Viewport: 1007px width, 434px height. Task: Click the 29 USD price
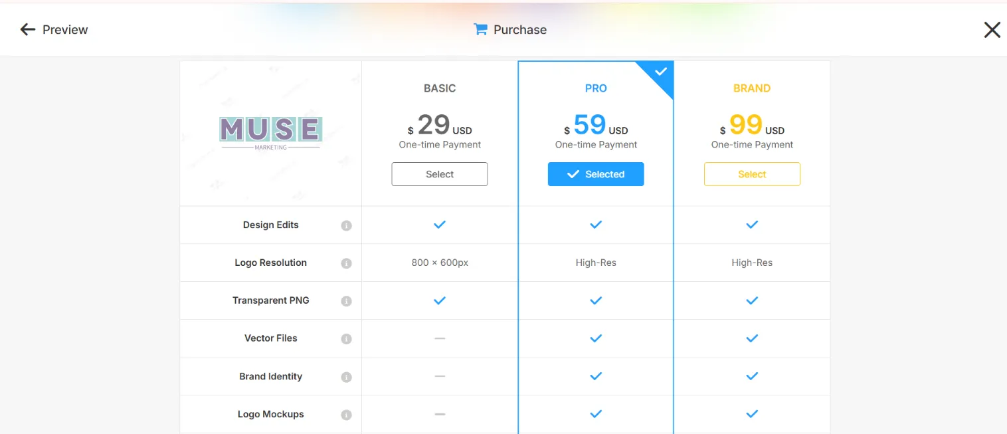coord(440,125)
